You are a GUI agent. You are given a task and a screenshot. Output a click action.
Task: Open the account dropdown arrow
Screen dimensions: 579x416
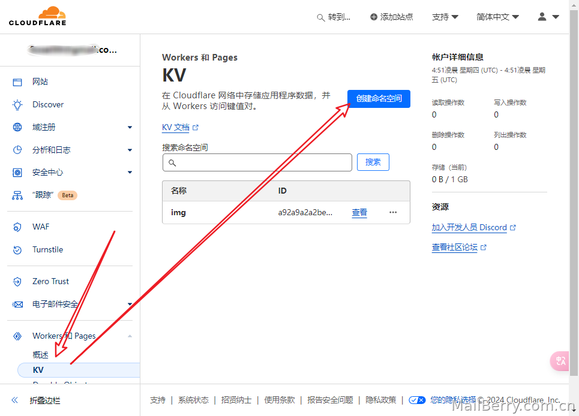pos(556,17)
